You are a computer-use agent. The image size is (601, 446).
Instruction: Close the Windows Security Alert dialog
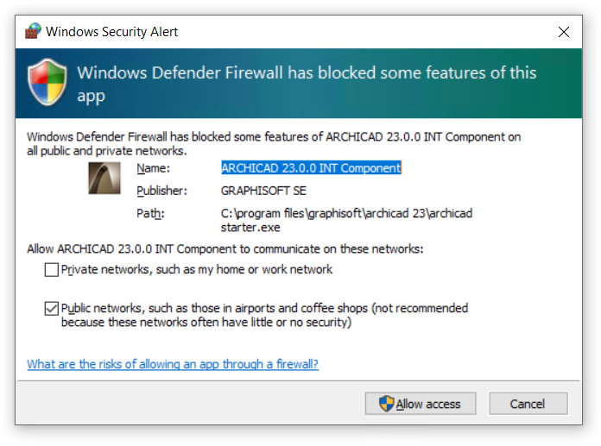coord(564,32)
